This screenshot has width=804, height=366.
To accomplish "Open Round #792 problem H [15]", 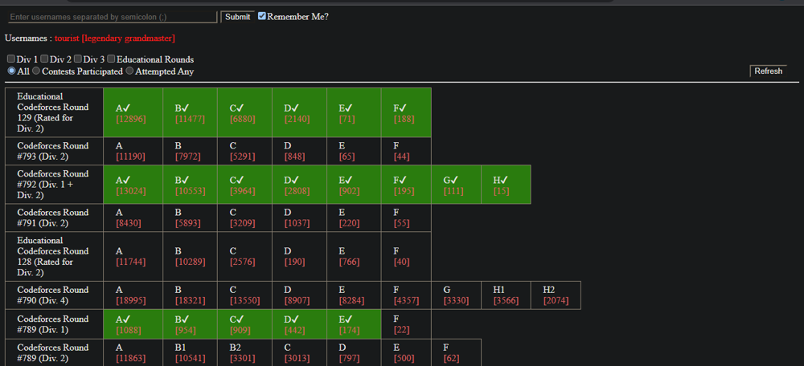I will pyautogui.click(x=506, y=185).
